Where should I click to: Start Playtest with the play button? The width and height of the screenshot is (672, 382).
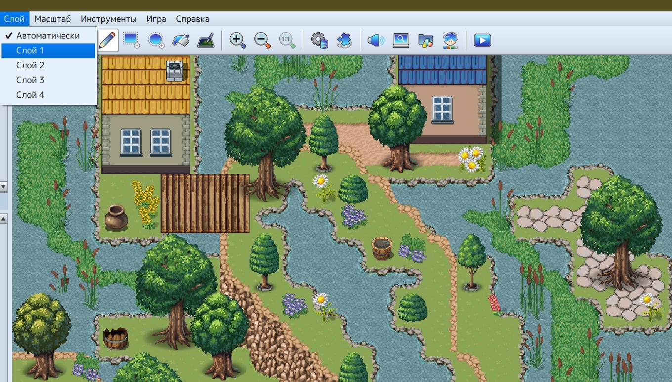[x=482, y=40]
